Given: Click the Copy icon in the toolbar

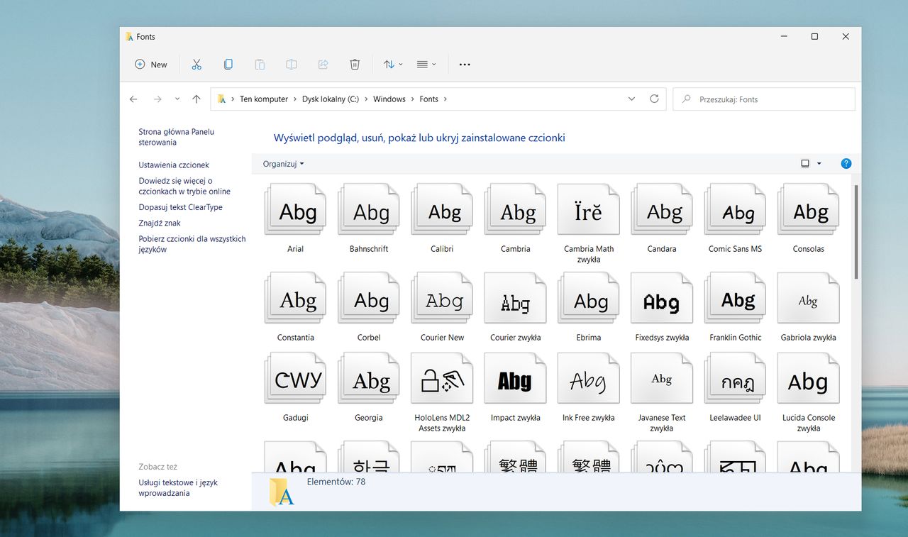Looking at the screenshot, I should [228, 64].
